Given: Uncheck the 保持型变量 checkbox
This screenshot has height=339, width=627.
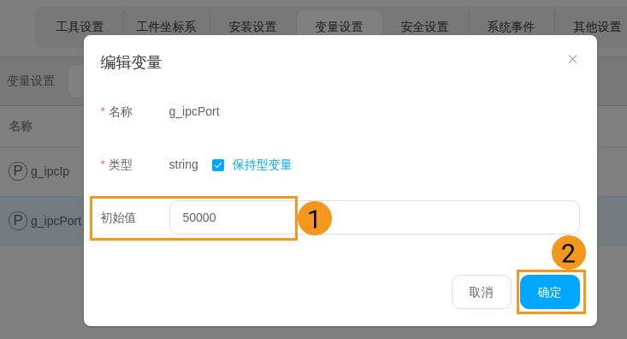Looking at the screenshot, I should 218,165.
